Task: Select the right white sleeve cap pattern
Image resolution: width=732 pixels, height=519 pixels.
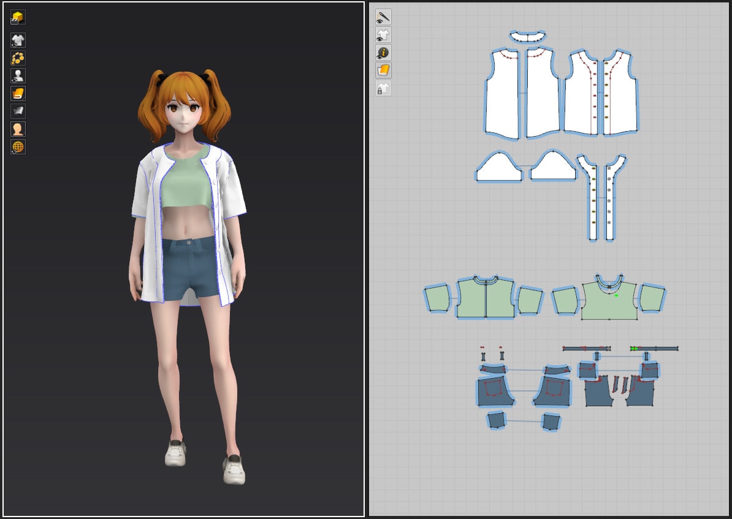Action: [554, 167]
